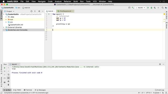Click the 'var a = 12' code line
The width and height of the screenshot is (168, 94).
[x=61, y=18]
